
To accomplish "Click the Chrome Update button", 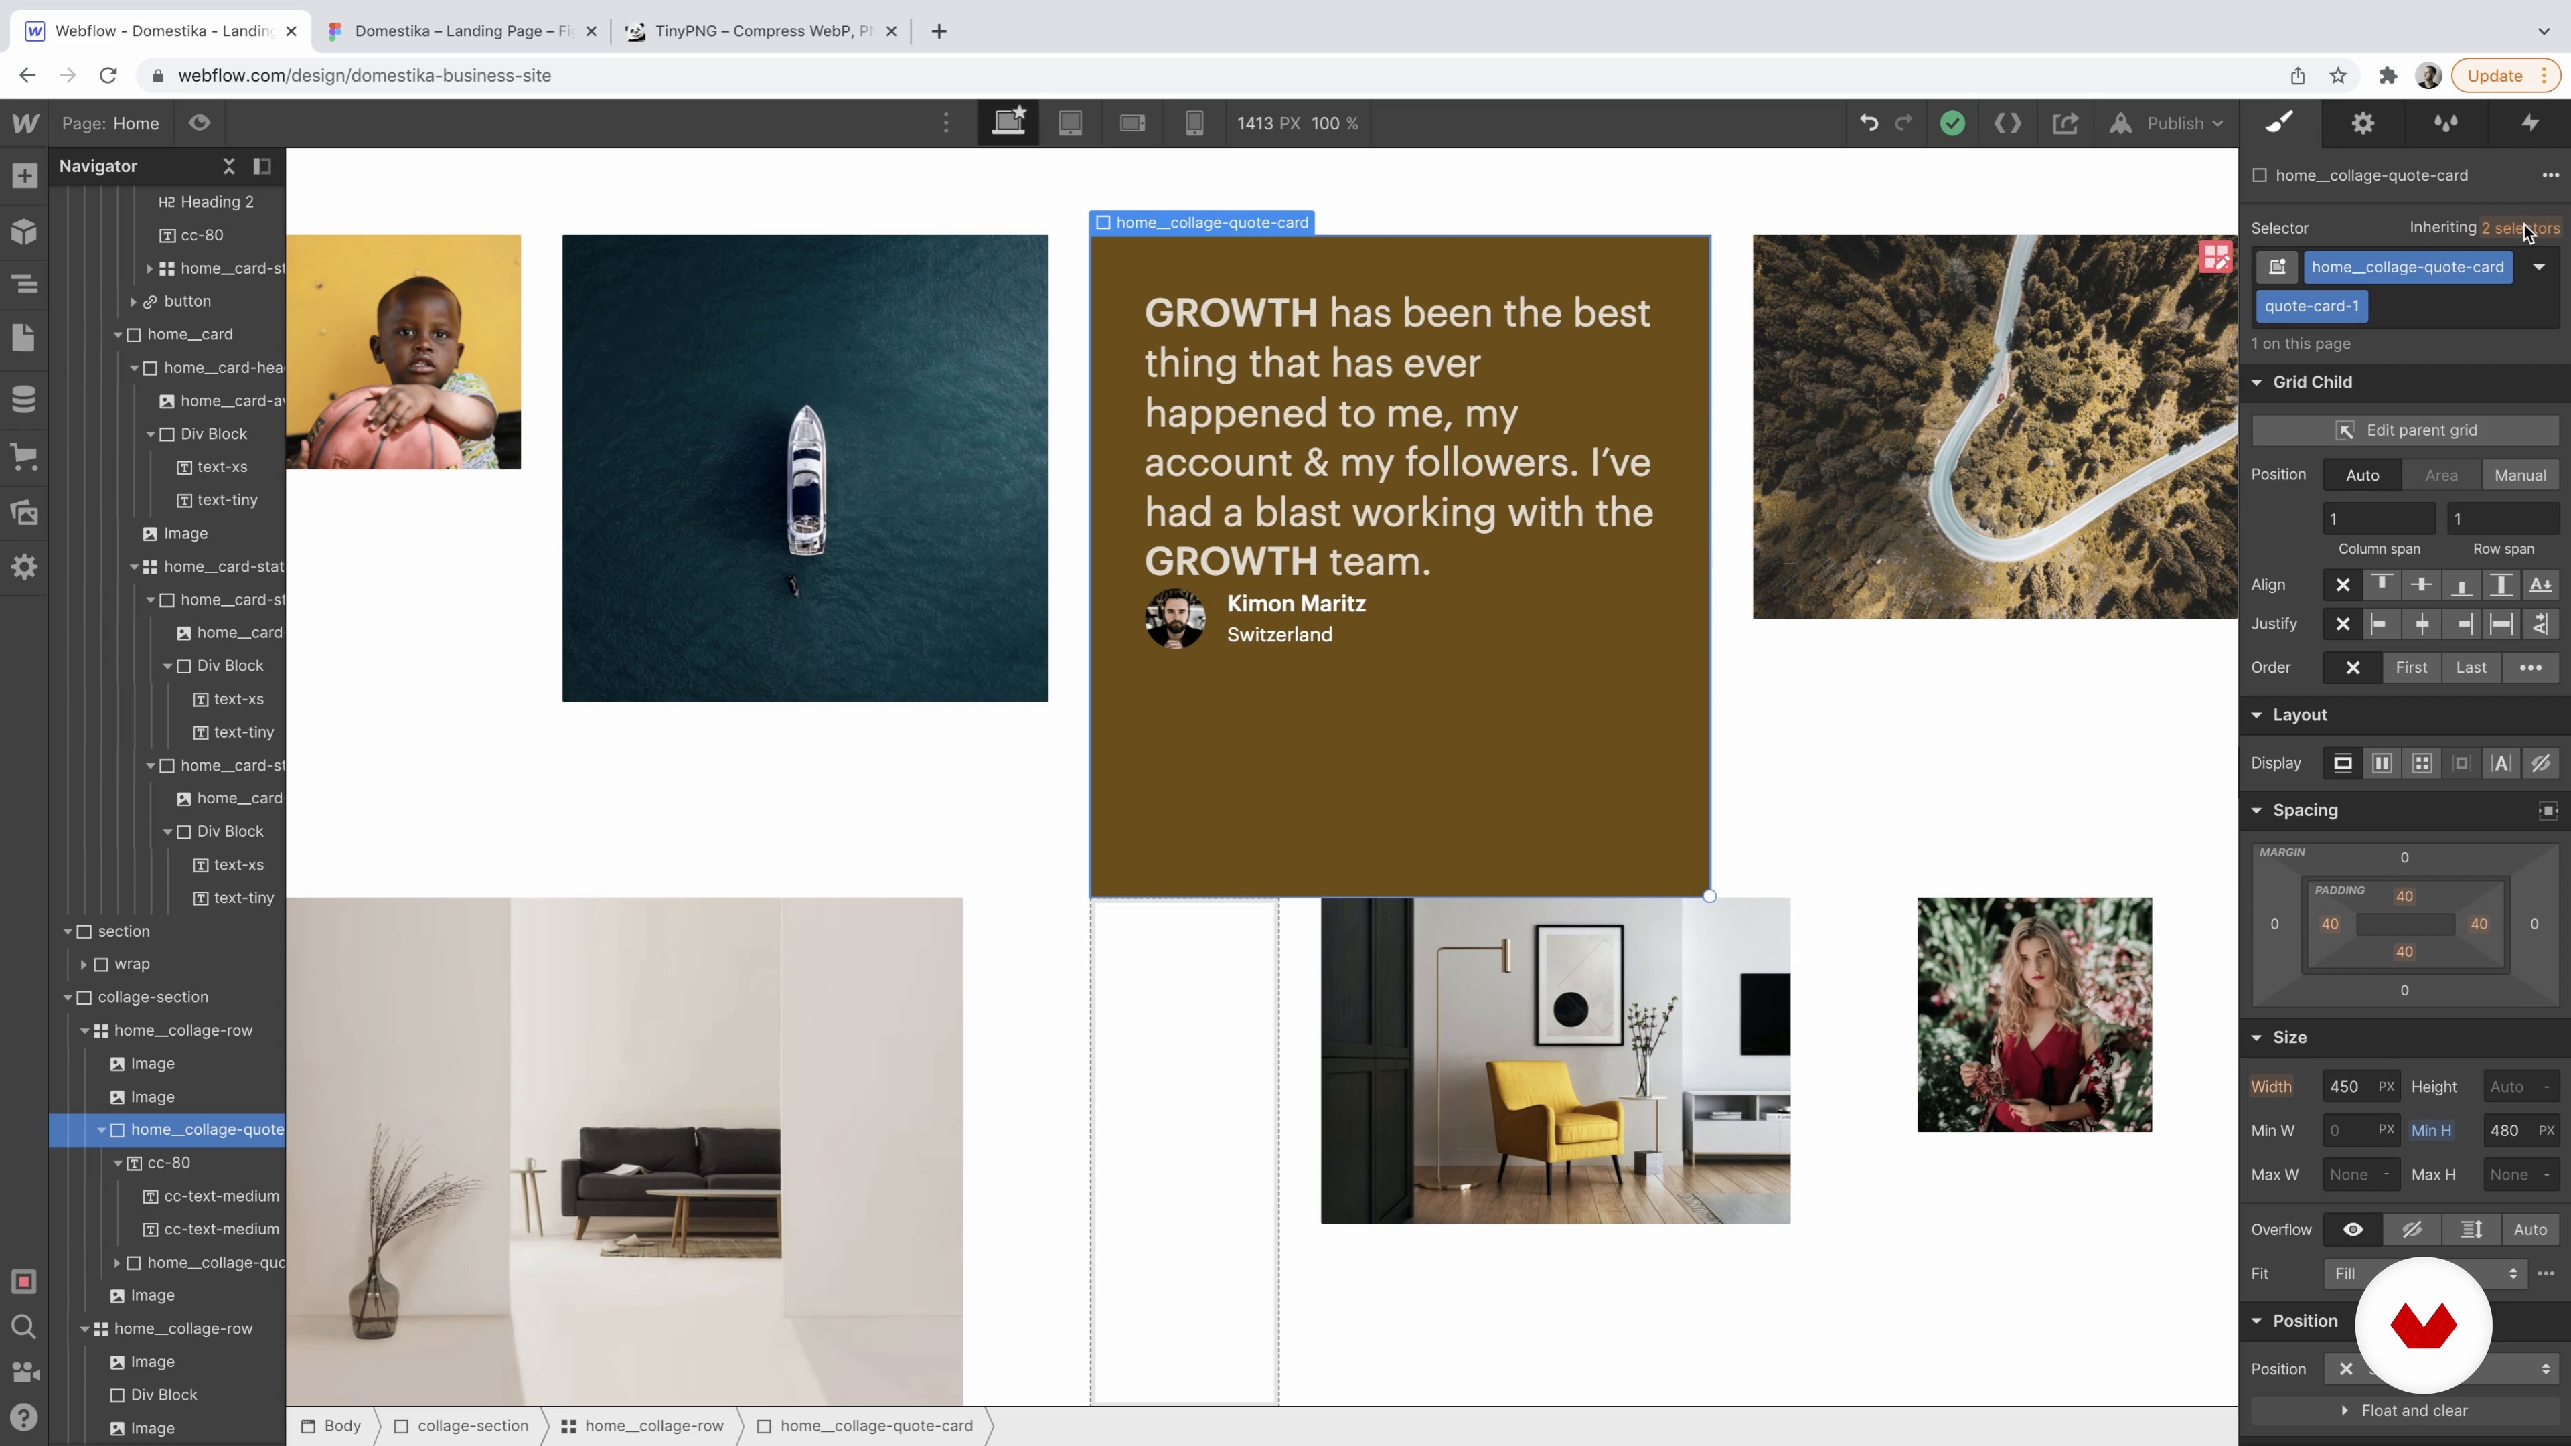I will 2505,76.
